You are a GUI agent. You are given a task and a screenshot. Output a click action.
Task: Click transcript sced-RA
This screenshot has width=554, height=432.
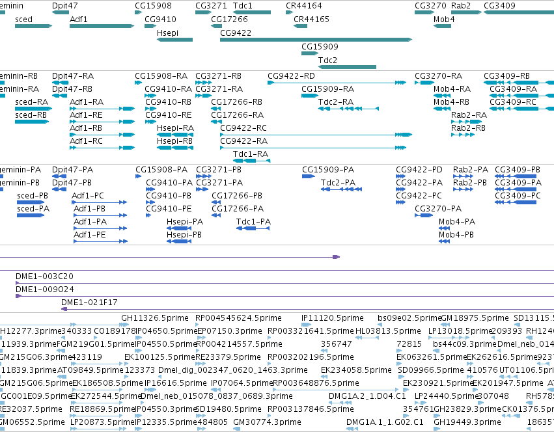(33, 109)
